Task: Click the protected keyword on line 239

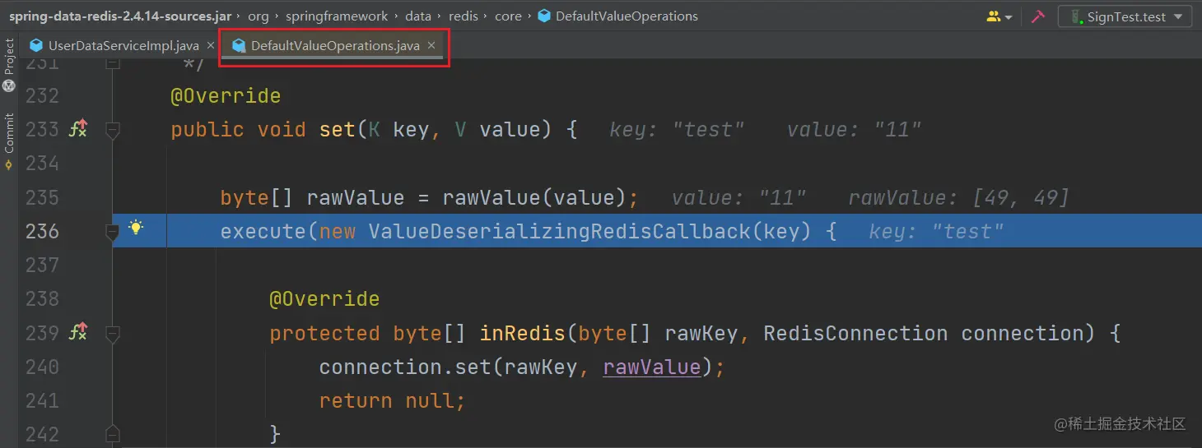Action: point(324,333)
